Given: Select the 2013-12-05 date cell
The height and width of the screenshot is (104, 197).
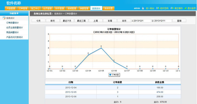Looking at the screenshot, I should 71,92.
